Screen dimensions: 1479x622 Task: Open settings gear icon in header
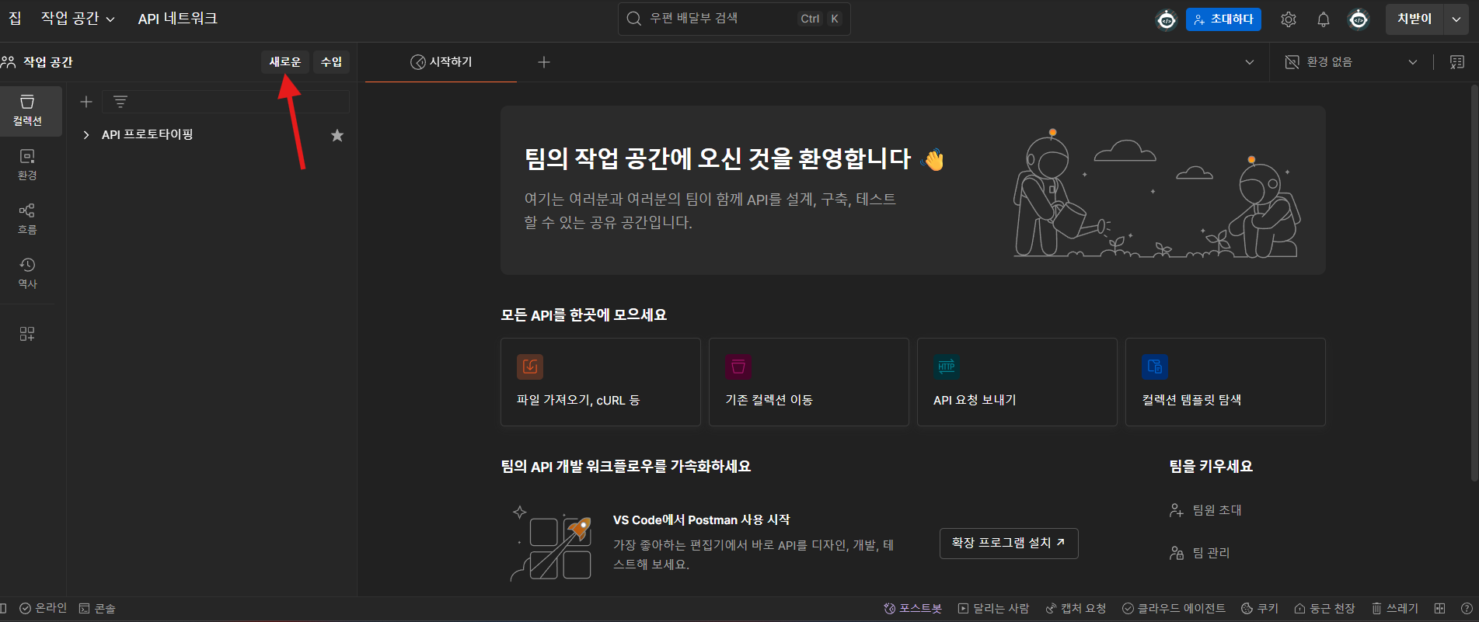pos(1289,19)
